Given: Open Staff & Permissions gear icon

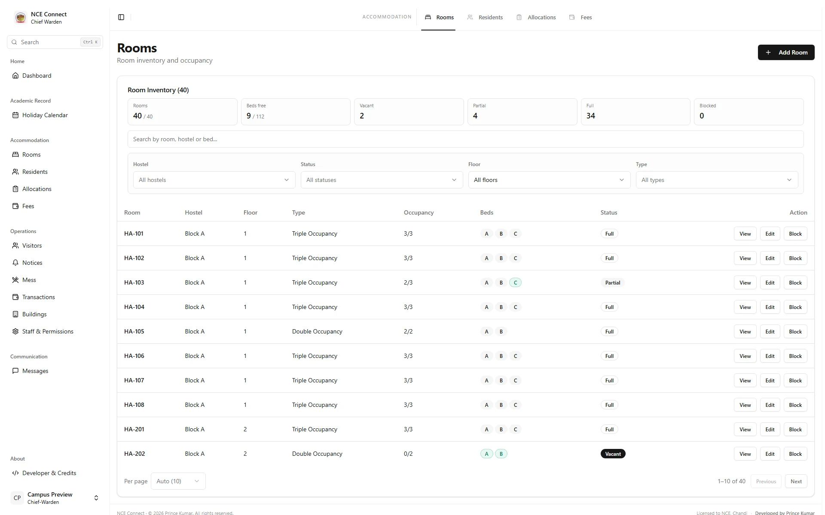Looking at the screenshot, I should [15, 331].
